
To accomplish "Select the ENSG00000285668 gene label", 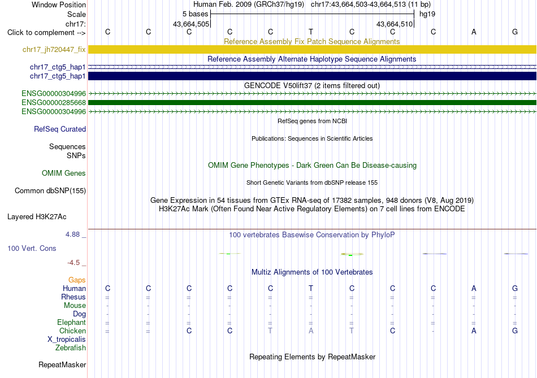I will click(54, 102).
